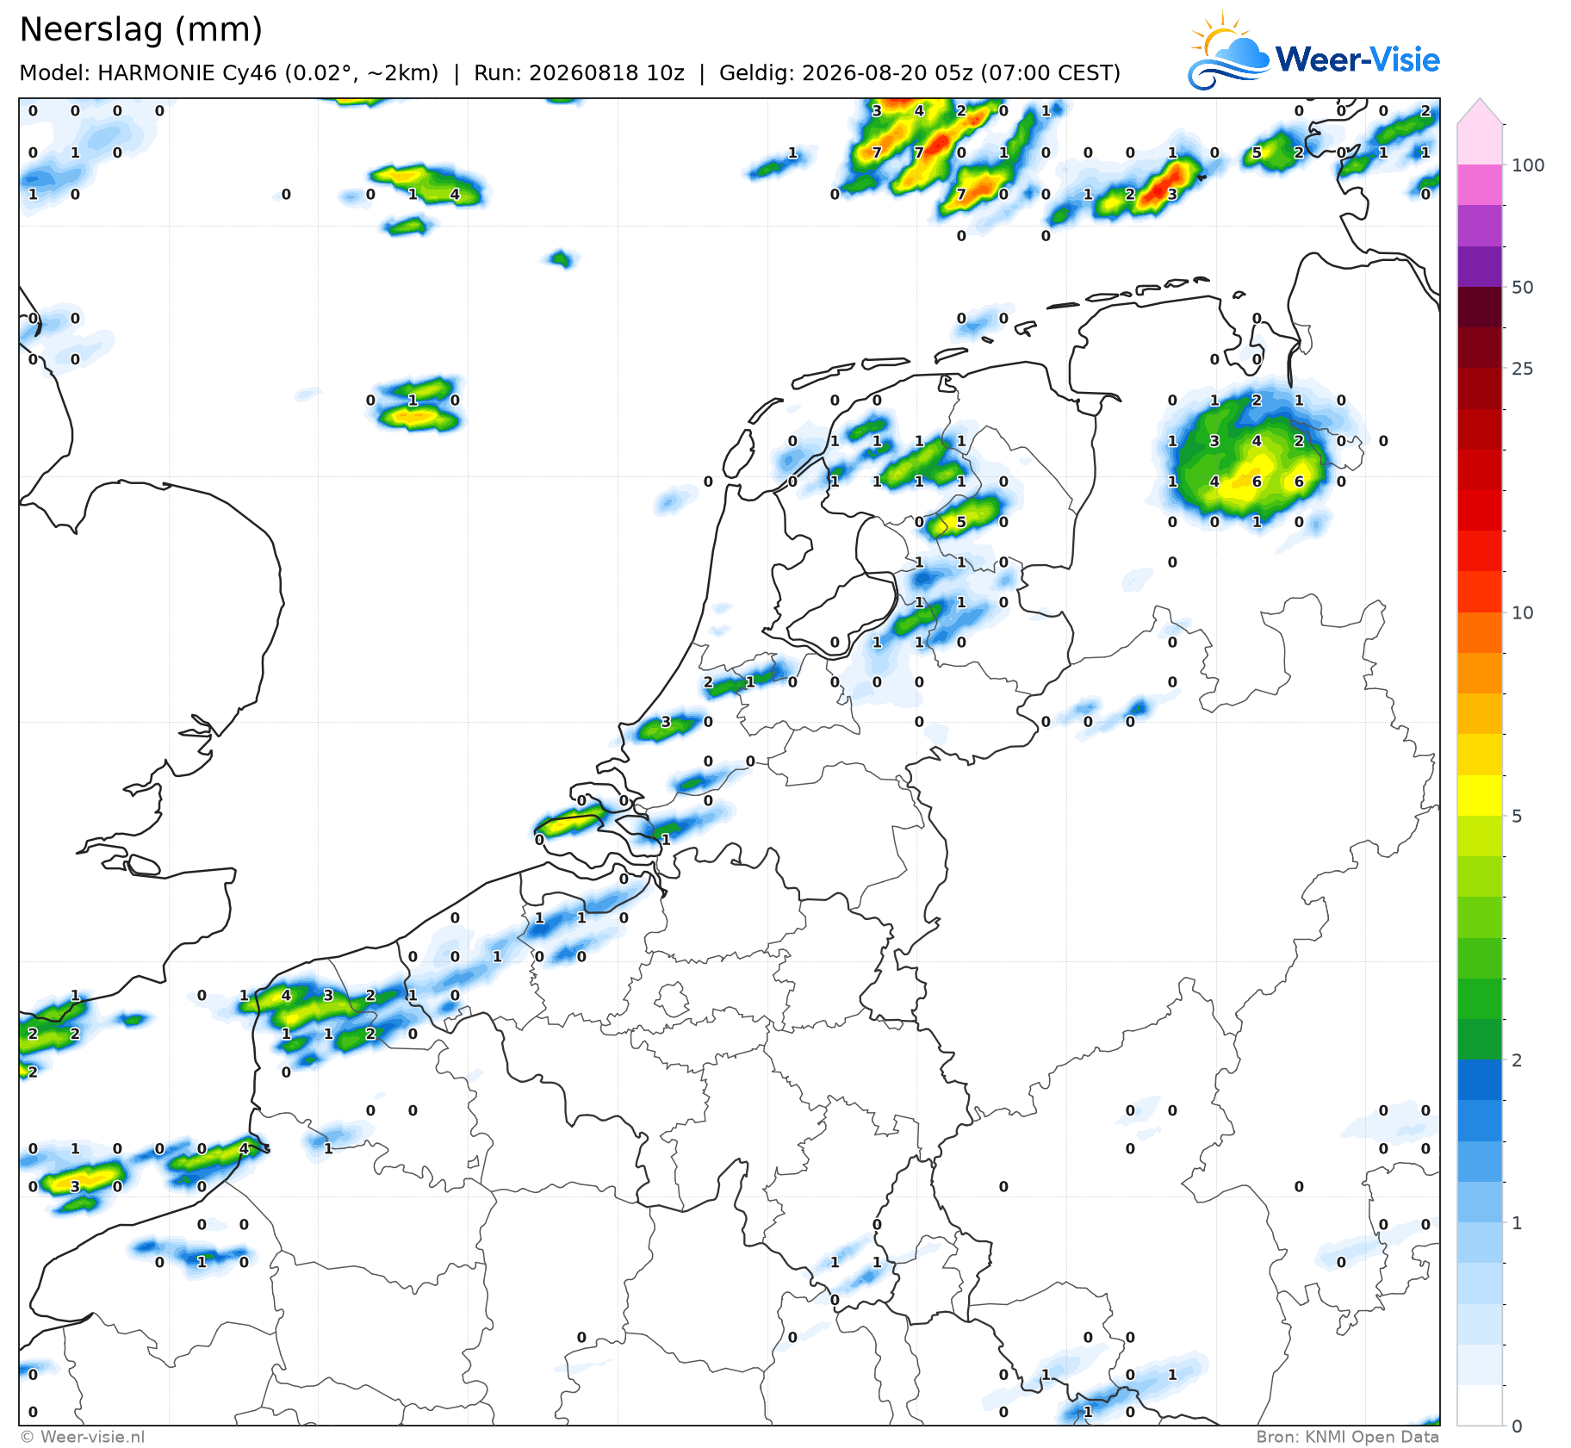Click the © Weer-visie.nl footer link
The width and height of the screenshot is (1571, 1448).
82,1437
